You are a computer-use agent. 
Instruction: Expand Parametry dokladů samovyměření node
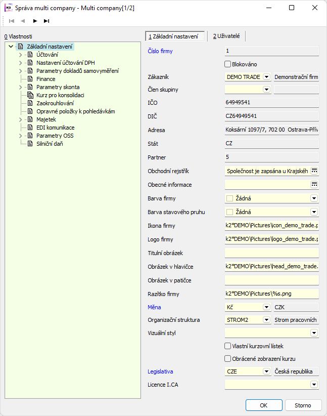click(x=20, y=71)
